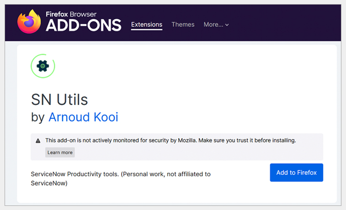Click the ADD-ONS wordmark in header
Screen dimensions: 346x210
pos(84,26)
